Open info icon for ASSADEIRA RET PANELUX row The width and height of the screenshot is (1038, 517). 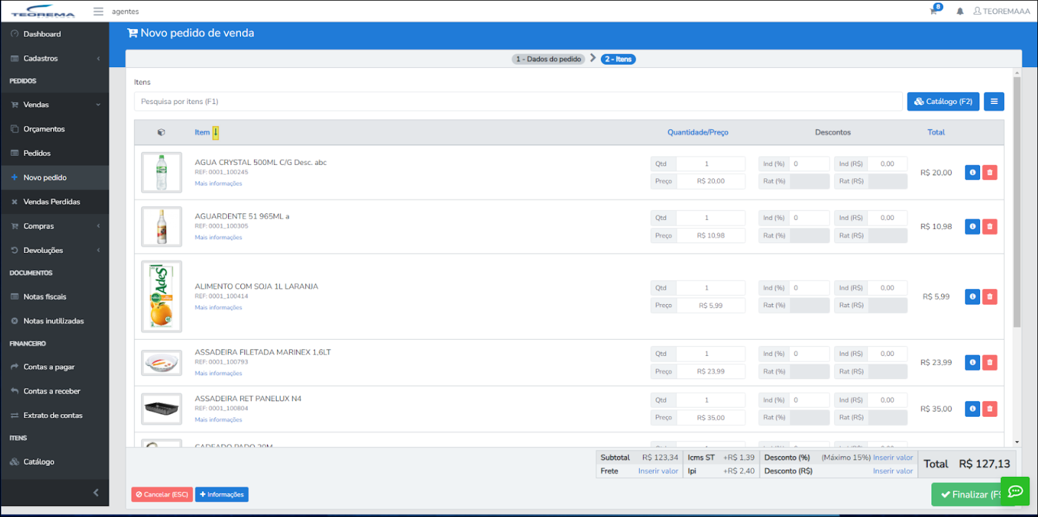972,409
